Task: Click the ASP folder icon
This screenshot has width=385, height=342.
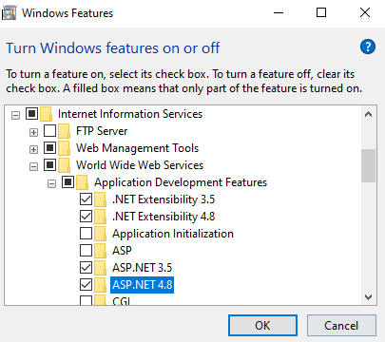Action: (x=101, y=251)
